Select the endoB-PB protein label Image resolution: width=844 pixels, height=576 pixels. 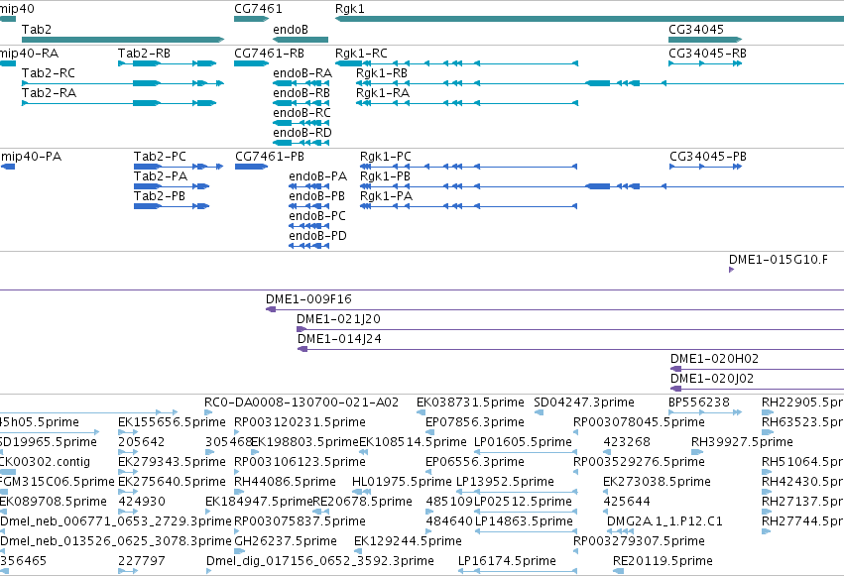point(316,196)
